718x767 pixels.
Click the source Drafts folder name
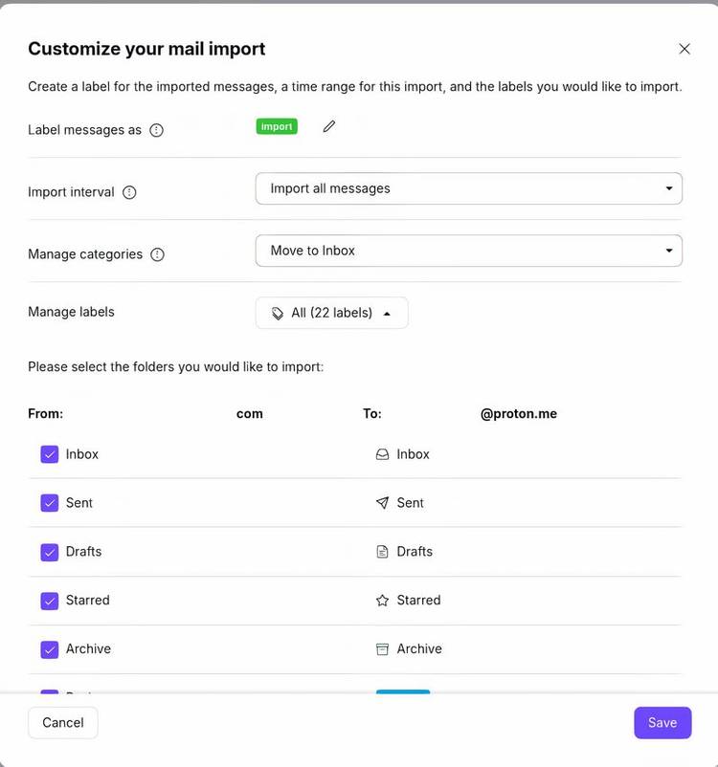[x=83, y=552]
